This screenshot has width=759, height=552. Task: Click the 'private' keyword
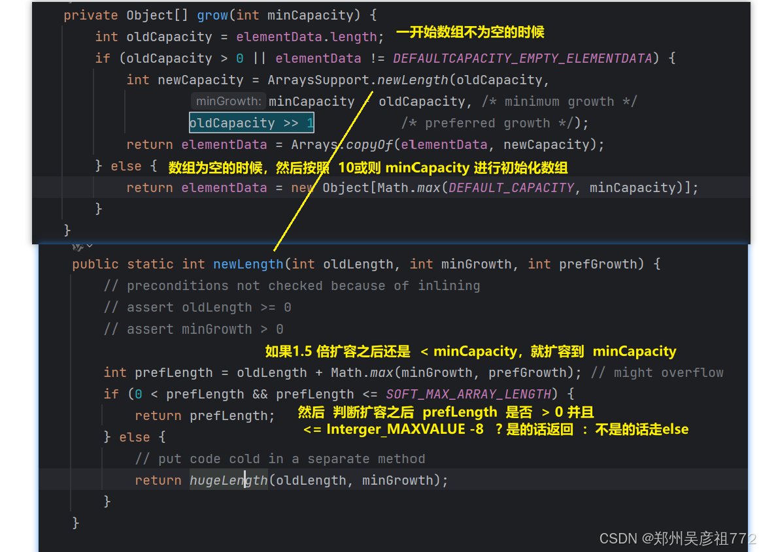(x=90, y=16)
